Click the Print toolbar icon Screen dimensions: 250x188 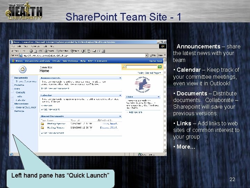pos(94,51)
